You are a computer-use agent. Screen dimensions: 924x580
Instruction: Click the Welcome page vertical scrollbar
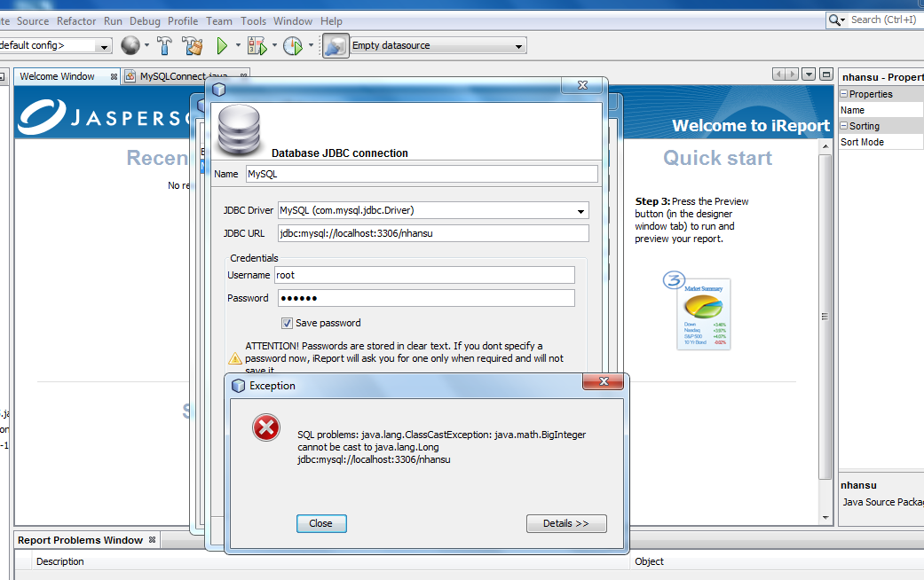[x=825, y=316]
